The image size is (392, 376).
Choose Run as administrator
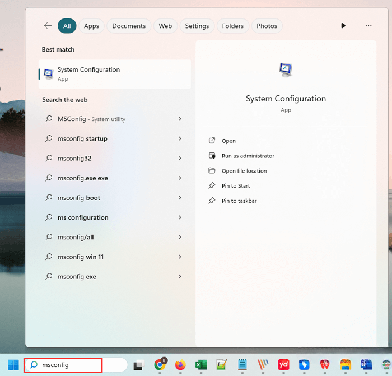pyautogui.click(x=248, y=156)
